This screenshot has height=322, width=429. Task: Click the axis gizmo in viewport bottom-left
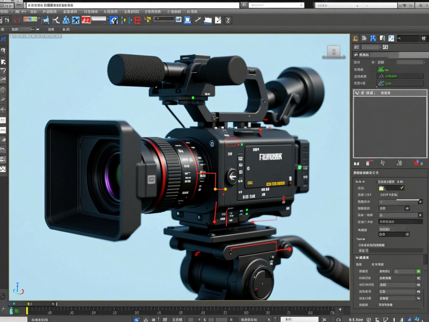coord(18,289)
